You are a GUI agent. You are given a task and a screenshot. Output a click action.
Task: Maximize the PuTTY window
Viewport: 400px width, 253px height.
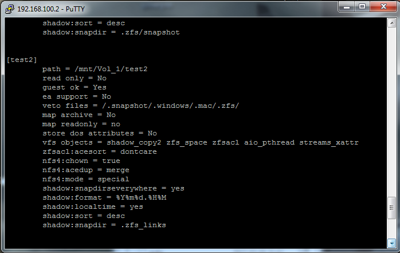362,7
